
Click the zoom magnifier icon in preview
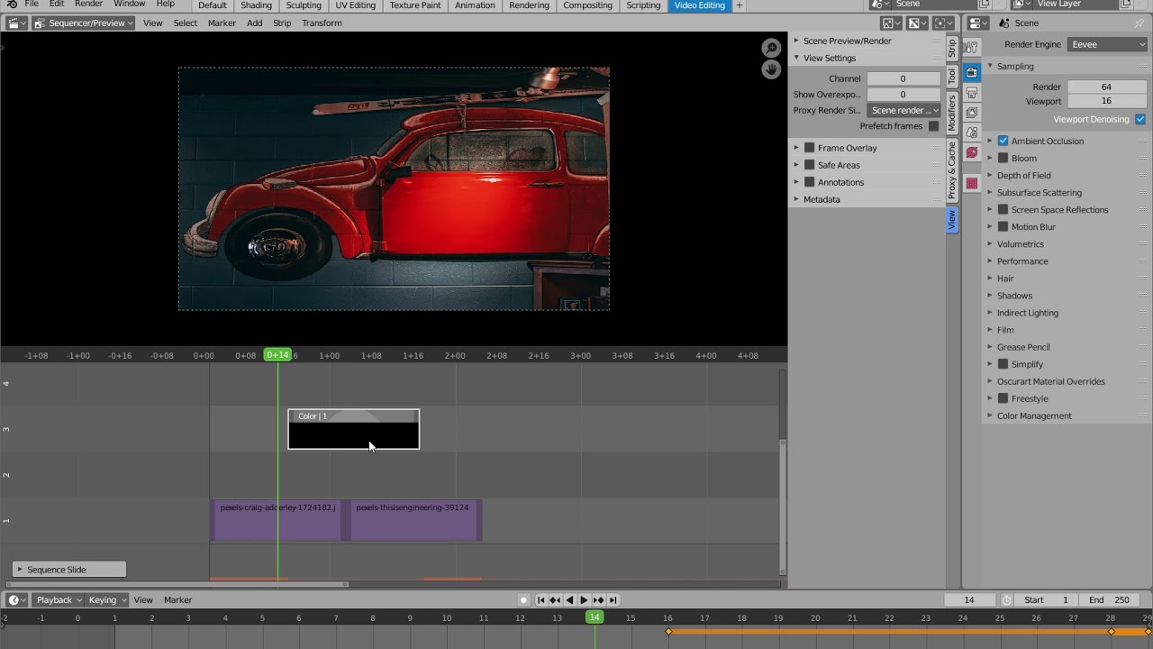point(771,49)
